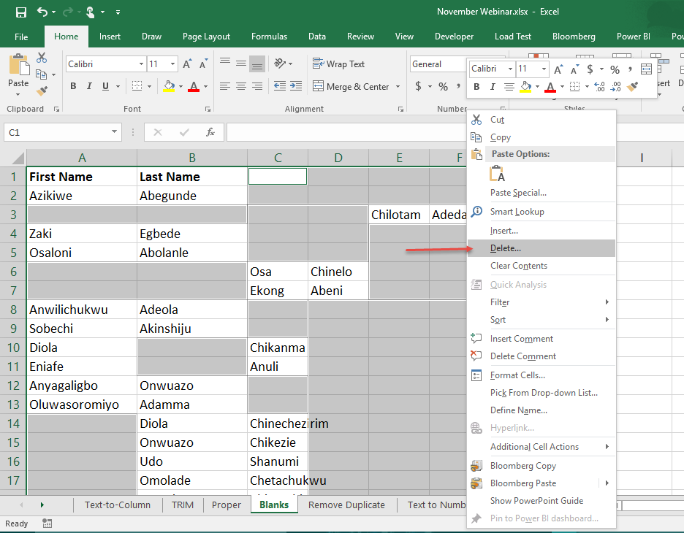Toggle underline on the selected cell

tap(106, 86)
